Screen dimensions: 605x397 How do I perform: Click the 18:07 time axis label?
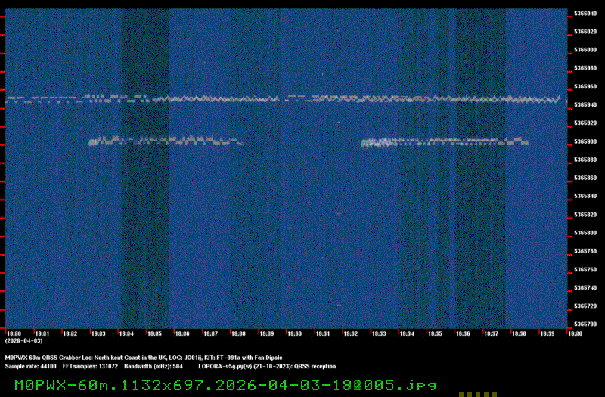(x=210, y=333)
